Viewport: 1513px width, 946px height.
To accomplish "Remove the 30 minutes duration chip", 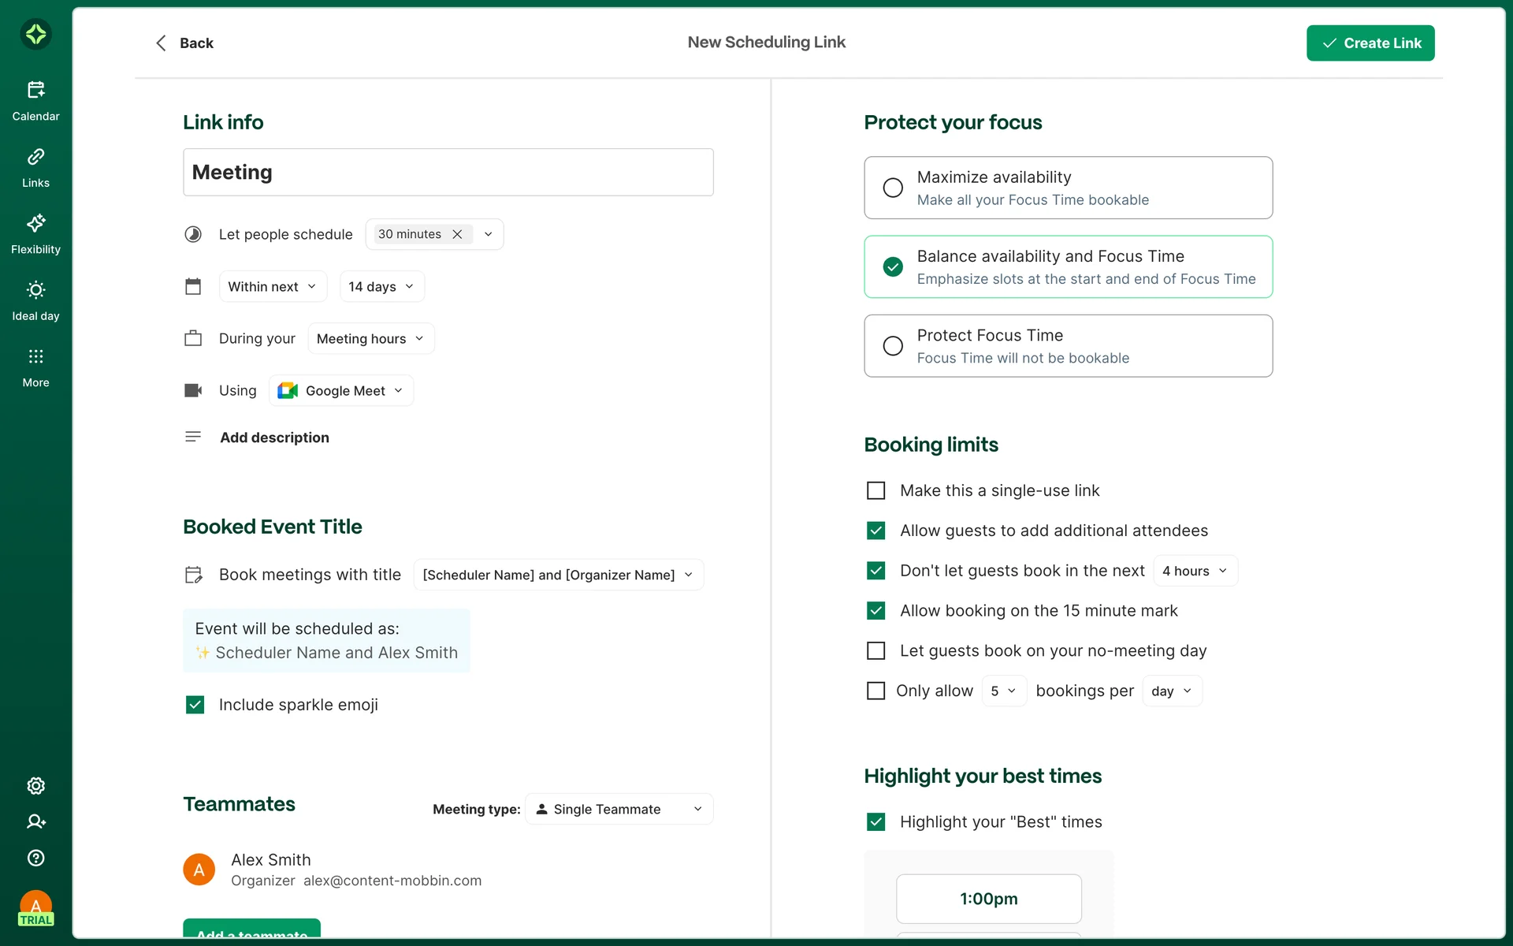I will point(457,234).
